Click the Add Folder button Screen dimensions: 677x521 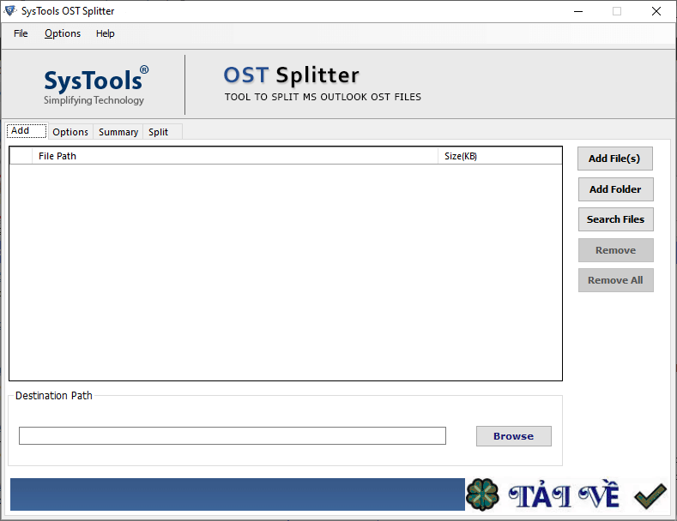coord(616,189)
